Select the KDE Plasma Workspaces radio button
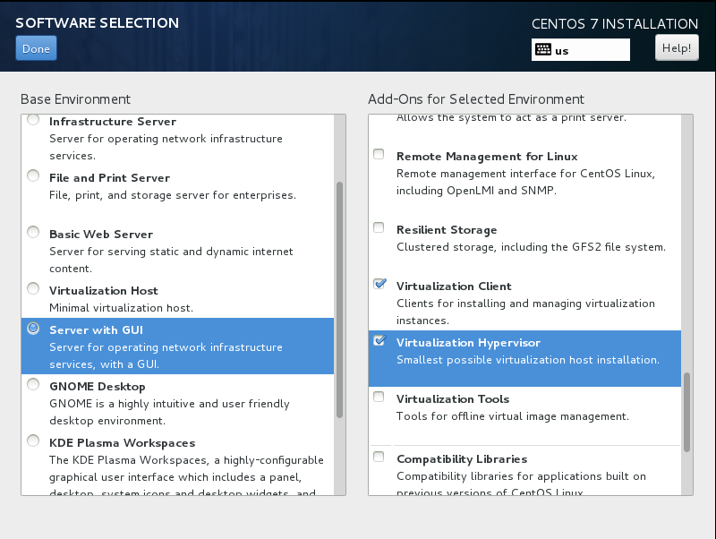 pyautogui.click(x=33, y=441)
